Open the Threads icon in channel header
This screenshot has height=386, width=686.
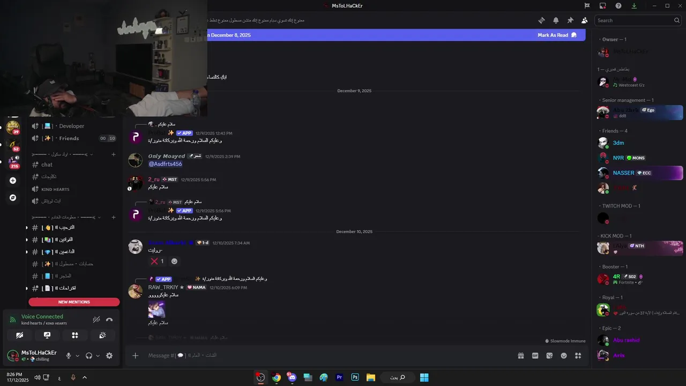click(542, 20)
